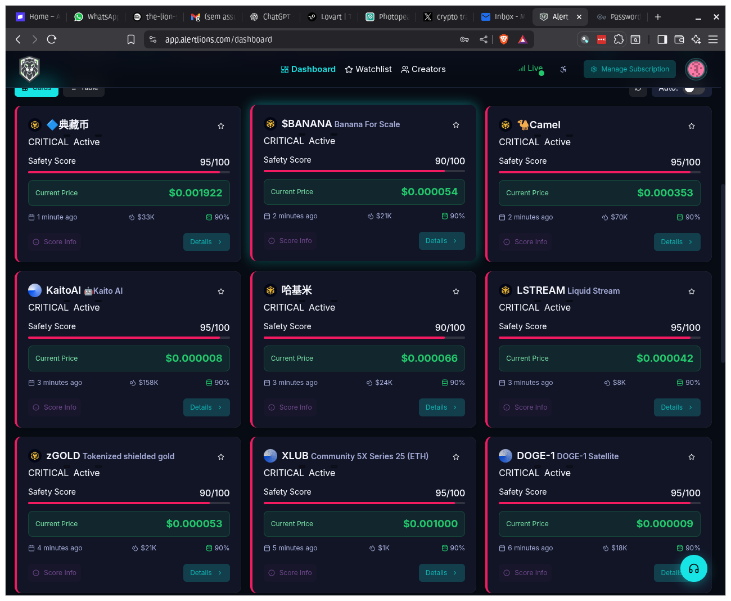The image size is (731, 601).
Task: Star the Camel token for watchlist
Action: (x=691, y=126)
